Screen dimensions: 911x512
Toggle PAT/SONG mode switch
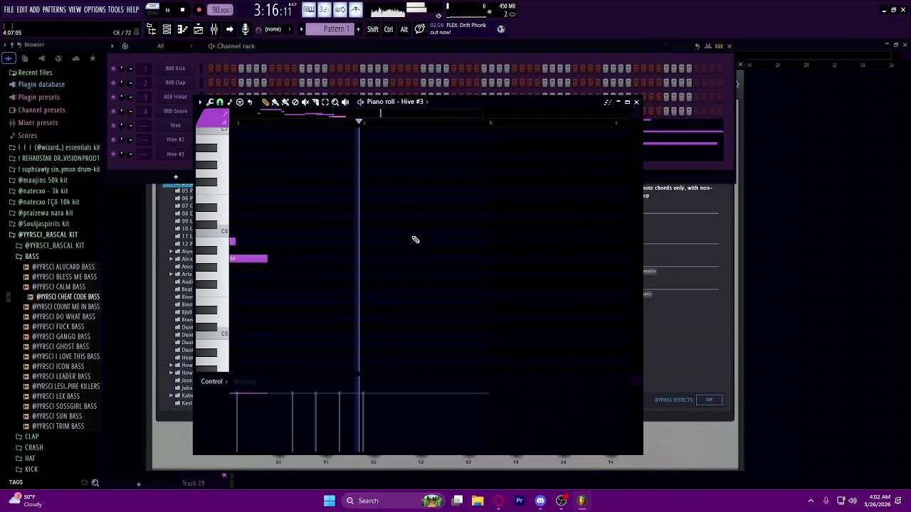click(x=153, y=9)
